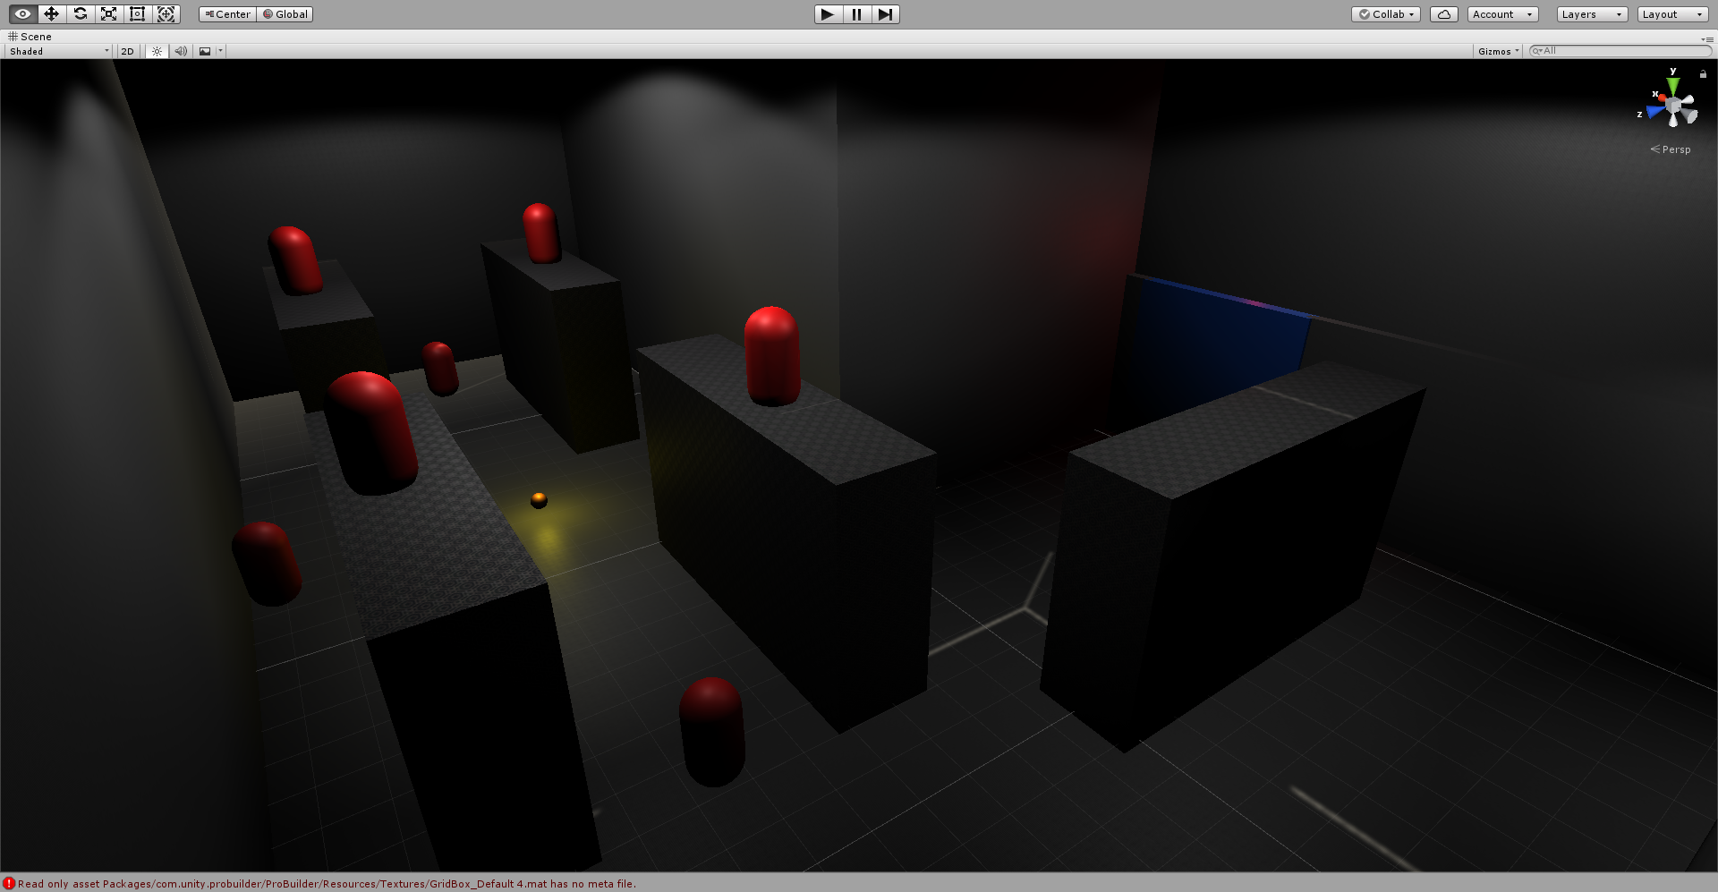Switch to the Scene tab
Image resolution: width=1718 pixels, height=892 pixels.
[30, 37]
